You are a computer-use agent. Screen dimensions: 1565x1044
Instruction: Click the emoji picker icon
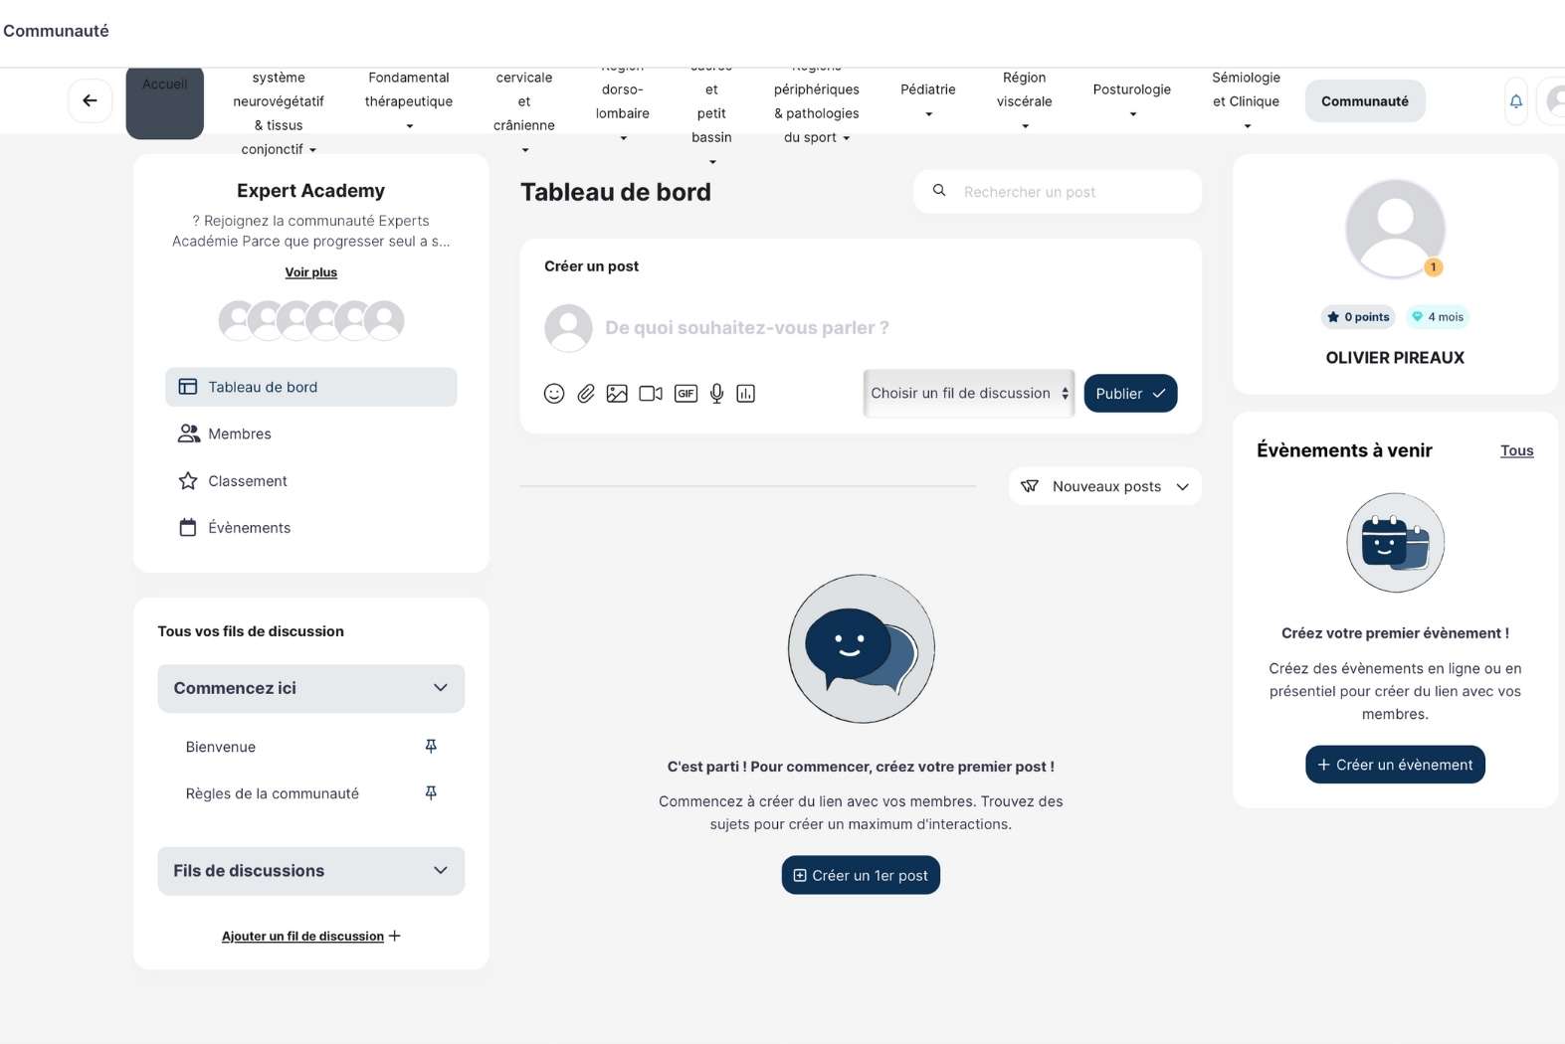pos(554,394)
